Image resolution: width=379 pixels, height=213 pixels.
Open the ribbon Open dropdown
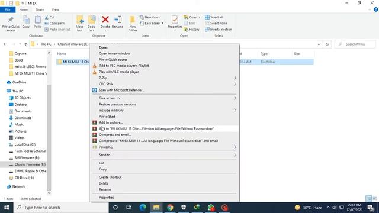pos(192,17)
